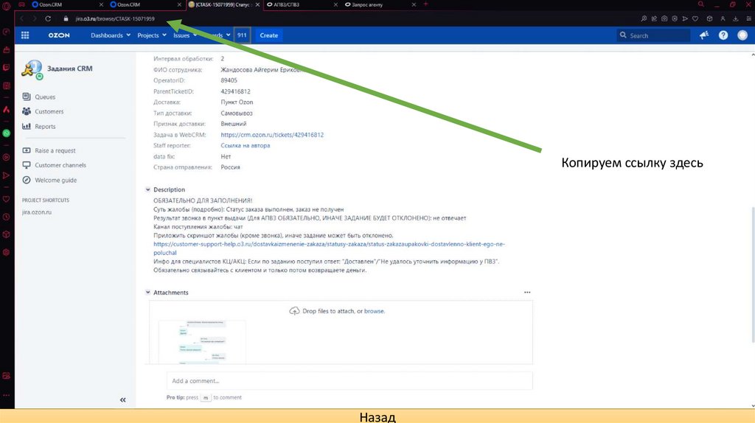
Task: Click the 911 header button
Action: pyautogui.click(x=242, y=35)
